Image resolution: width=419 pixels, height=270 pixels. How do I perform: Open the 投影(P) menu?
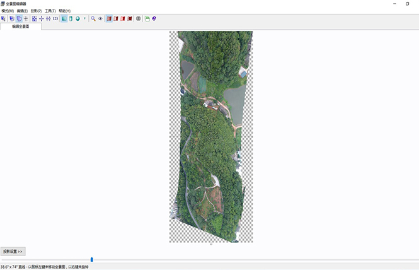click(36, 11)
